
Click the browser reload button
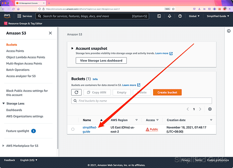pos(13,9)
